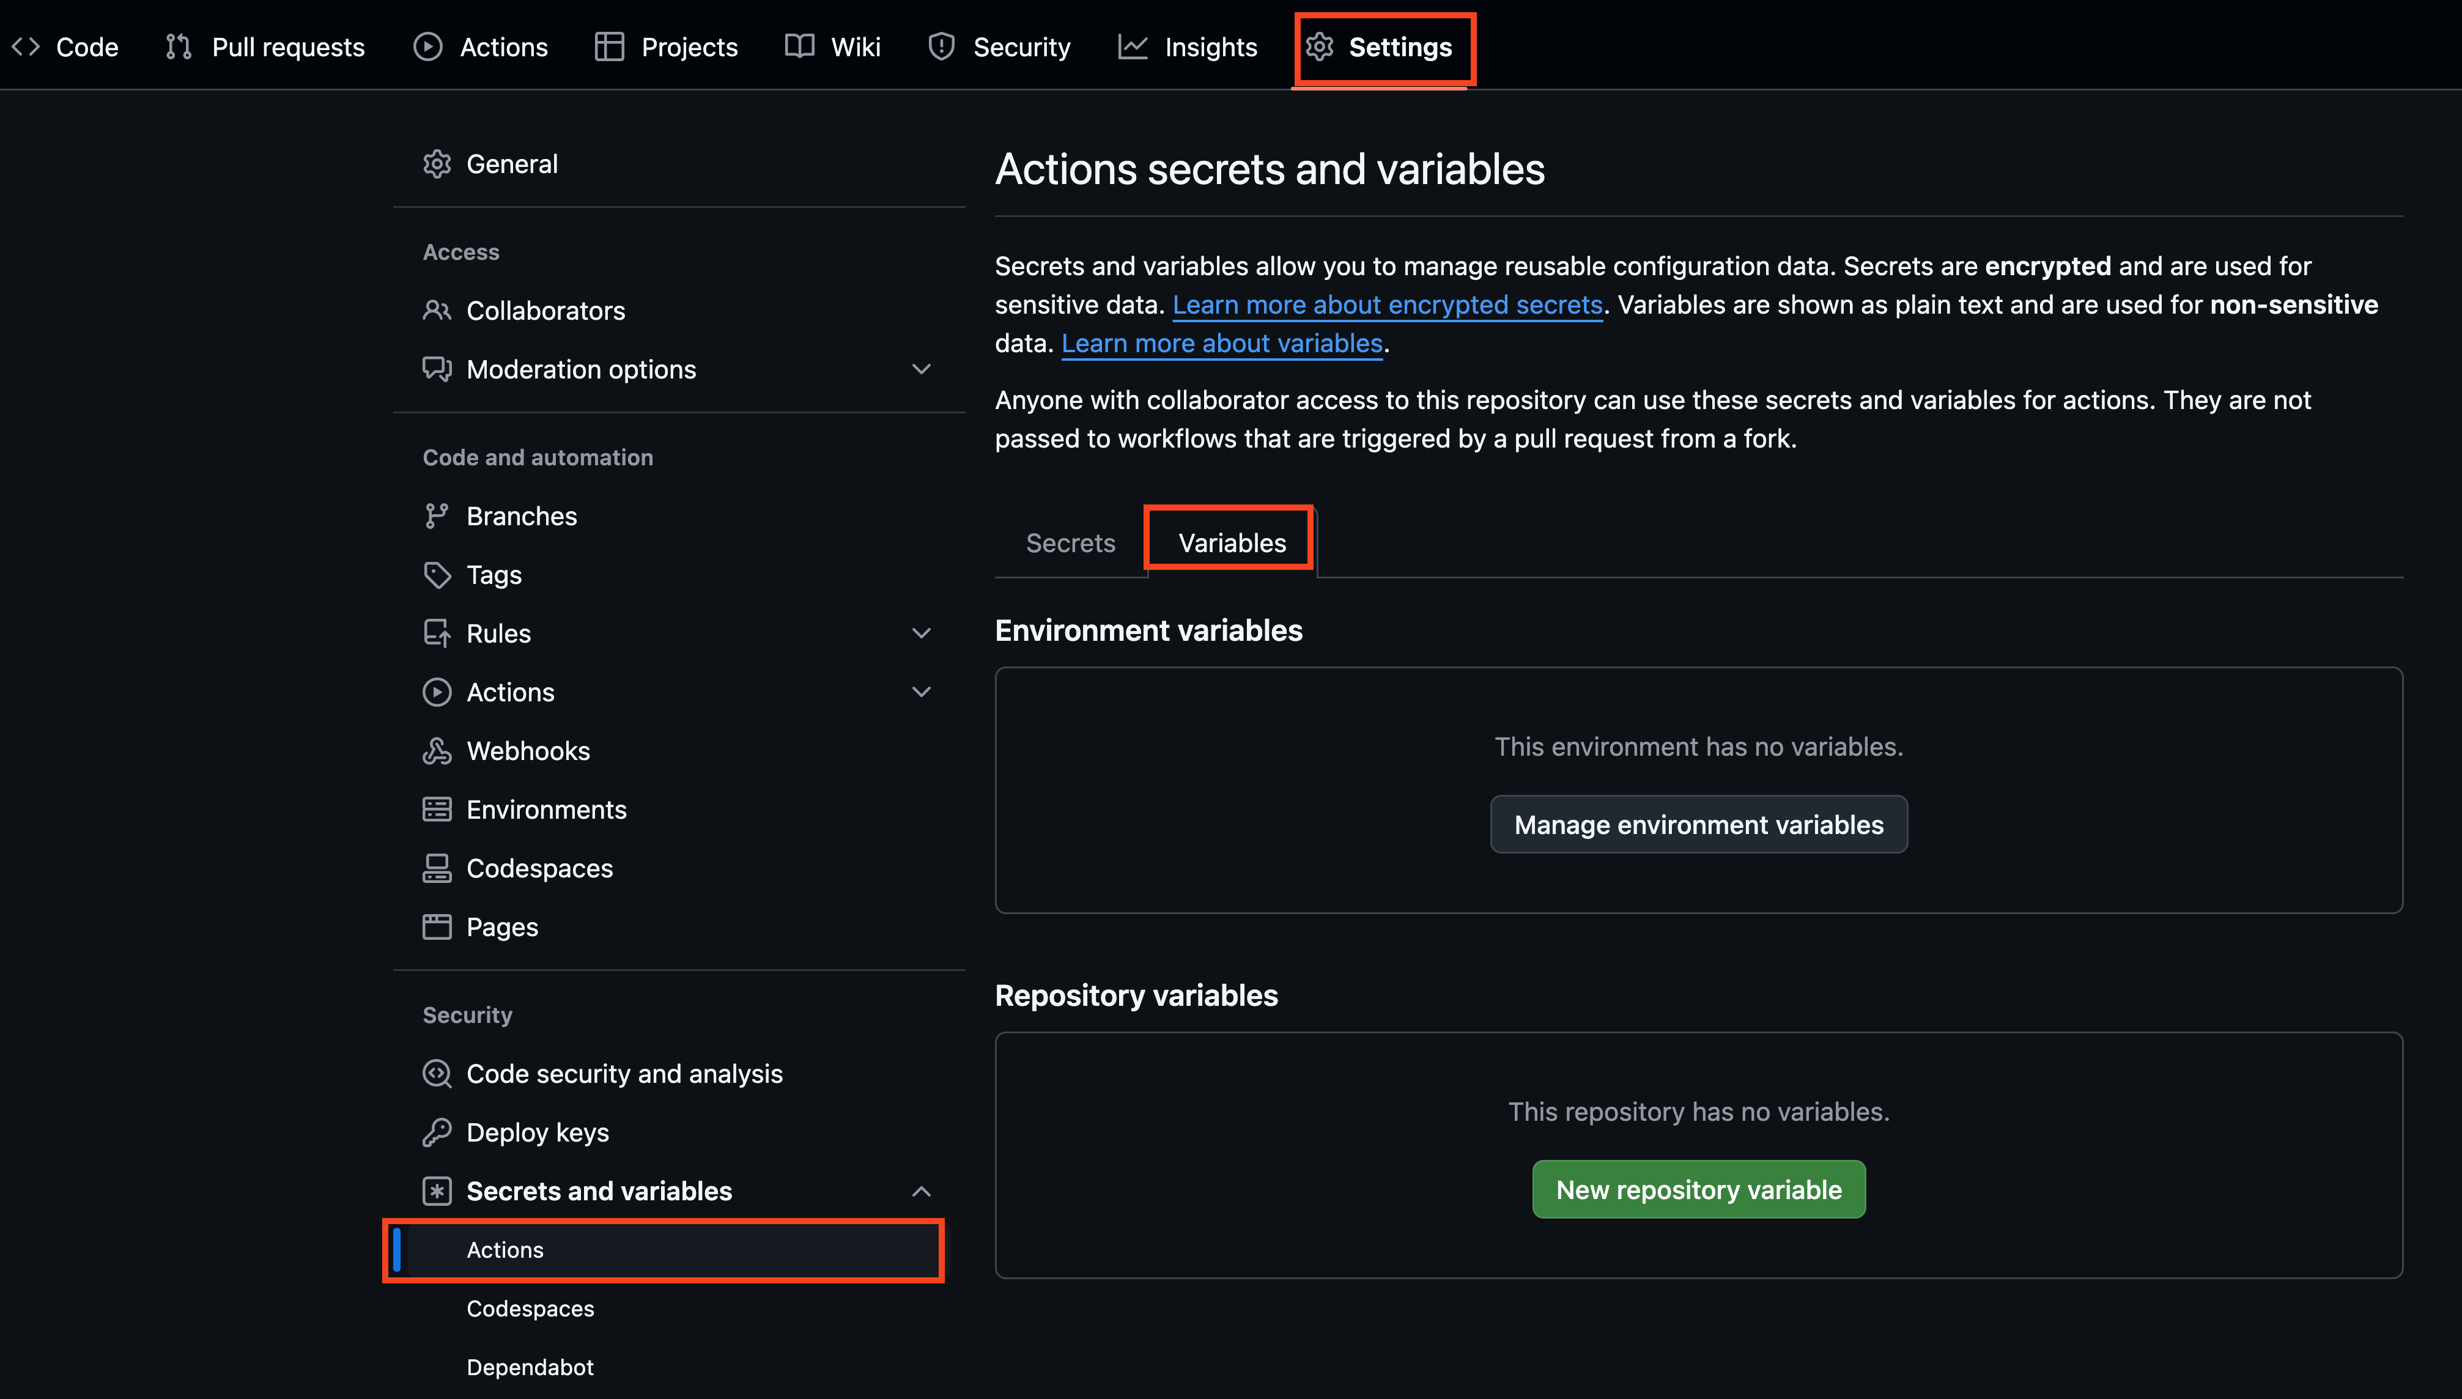The height and width of the screenshot is (1399, 2462).
Task: Click the Environments server icon
Action: pos(436,809)
